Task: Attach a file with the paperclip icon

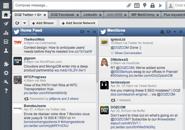Action: pos(129,5)
